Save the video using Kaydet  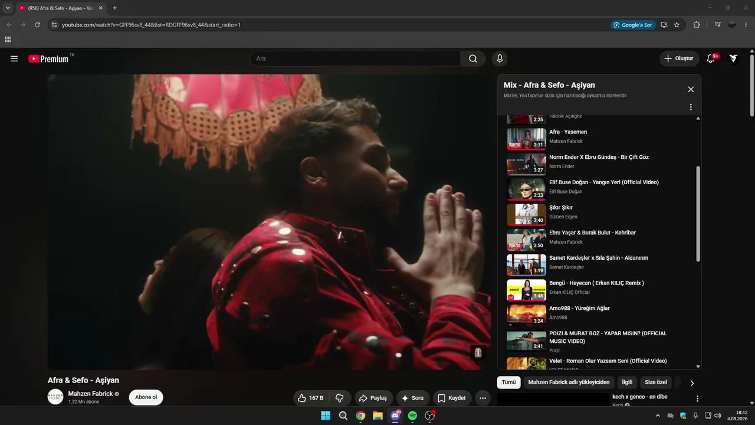click(452, 398)
